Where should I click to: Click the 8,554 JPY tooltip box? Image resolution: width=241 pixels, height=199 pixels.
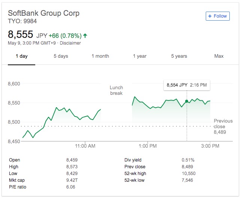pos(187,85)
